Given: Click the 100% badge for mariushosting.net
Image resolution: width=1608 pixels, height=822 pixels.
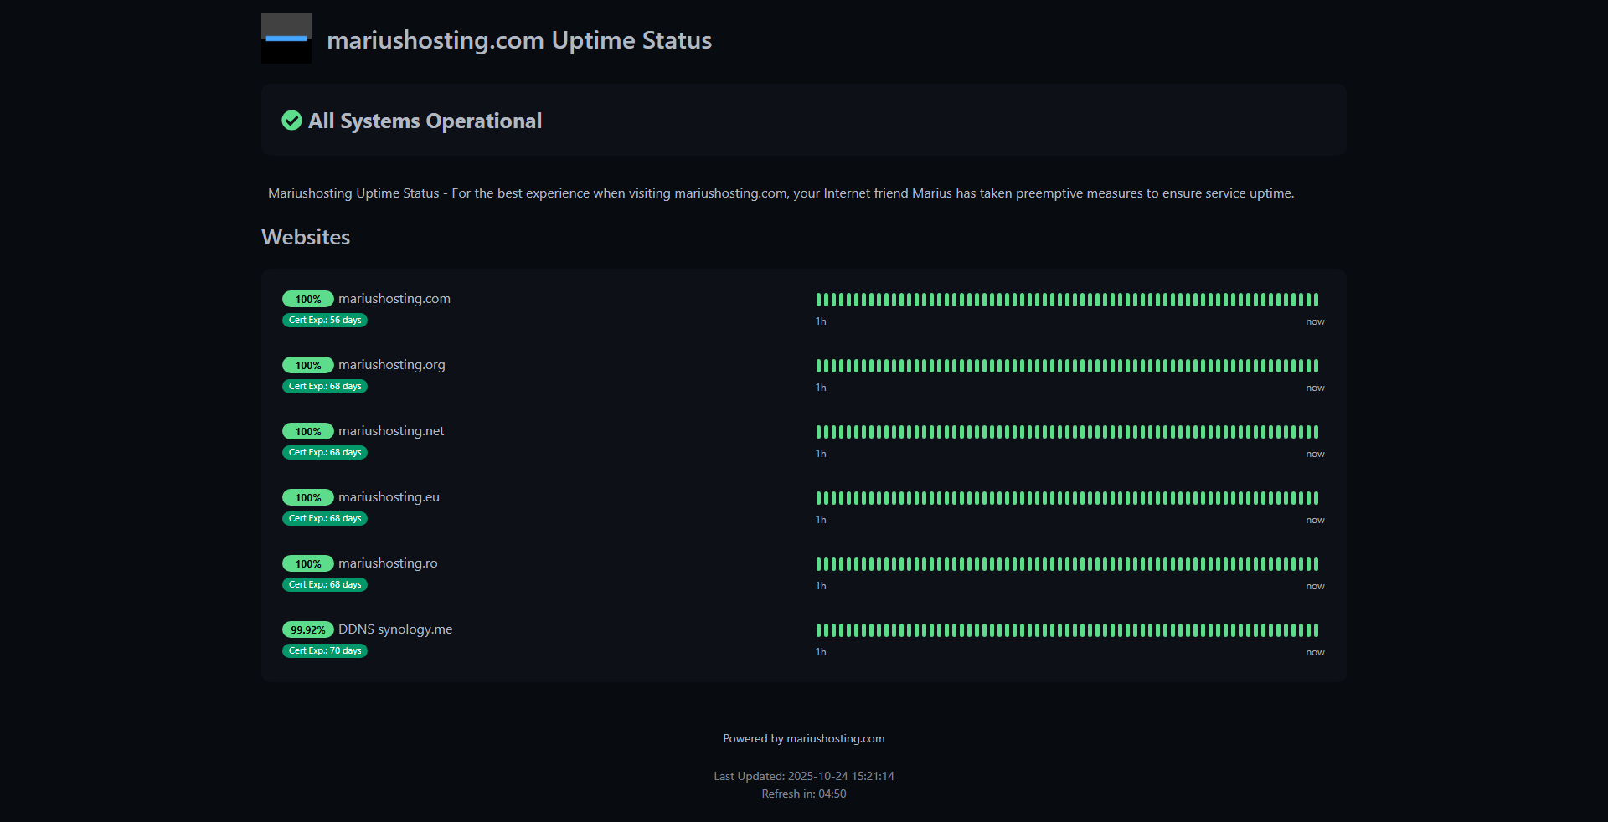Looking at the screenshot, I should (307, 431).
